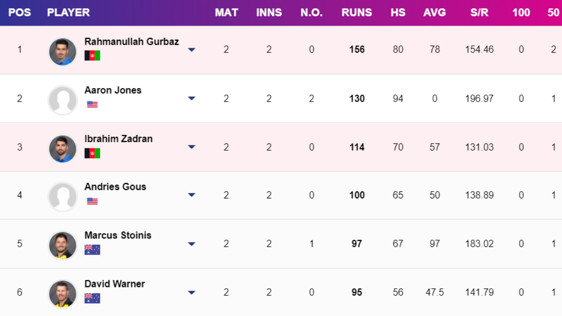Expand Rahmanullah Gurbaz's row details
Viewport: 562px width, 316px height.
(192, 50)
